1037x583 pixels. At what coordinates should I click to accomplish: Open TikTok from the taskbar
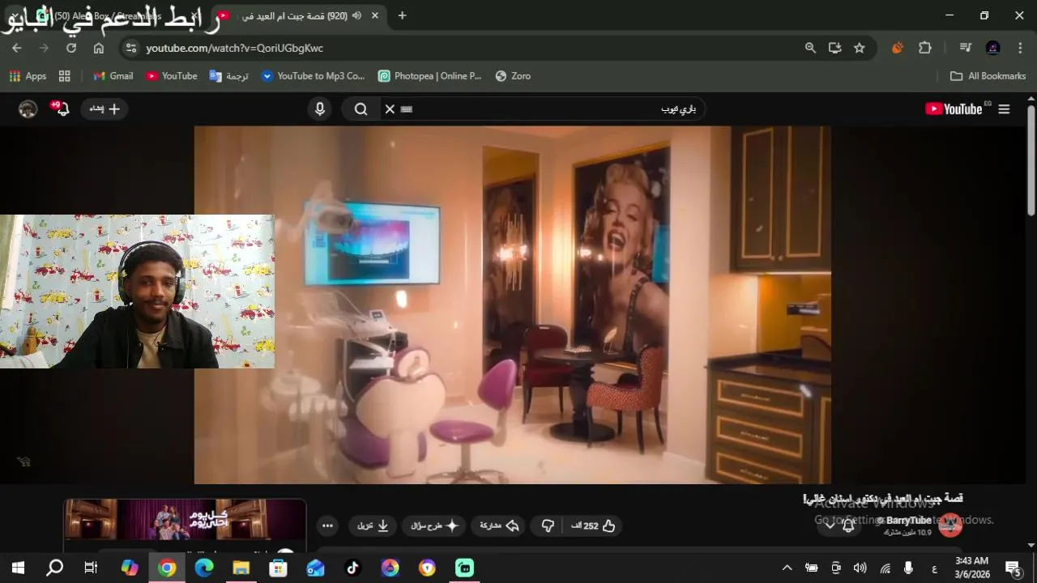pyautogui.click(x=352, y=568)
